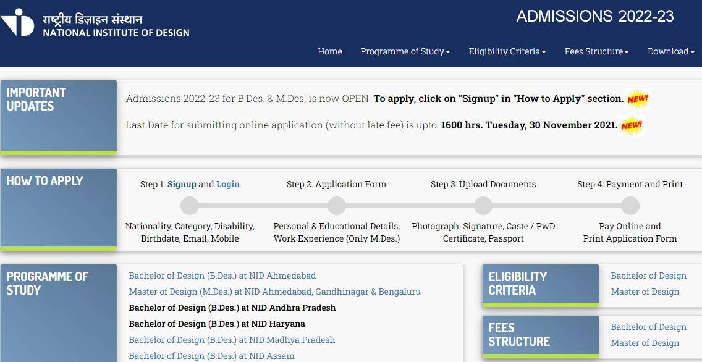Select the Step 3 progress circle
702x362 pixels.
pos(483,206)
